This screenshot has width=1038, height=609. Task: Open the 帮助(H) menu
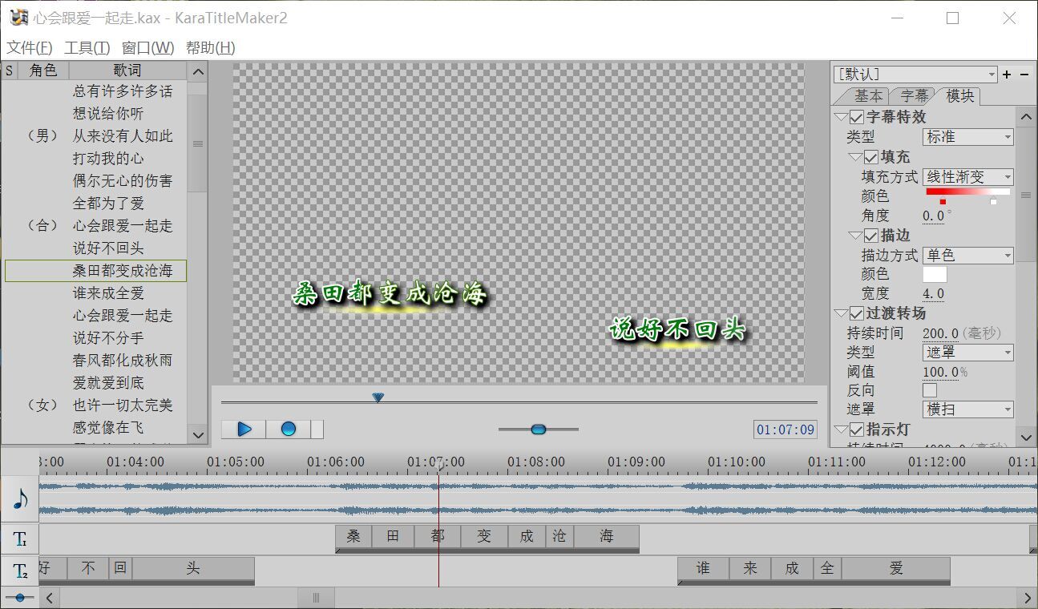tap(211, 47)
